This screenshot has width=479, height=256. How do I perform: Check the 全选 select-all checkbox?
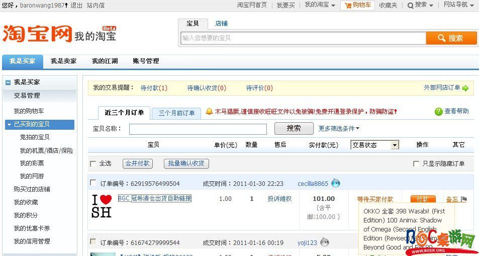coord(93,164)
